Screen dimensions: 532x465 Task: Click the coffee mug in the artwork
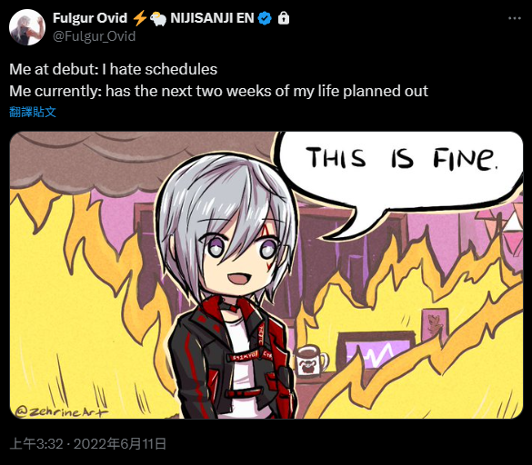click(311, 361)
